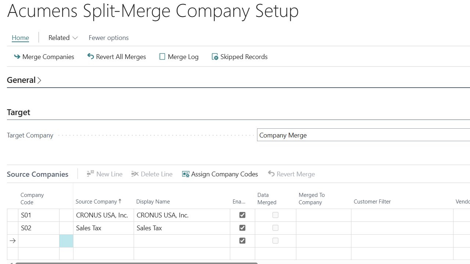Click the Merge Companies arrow icon
The width and height of the screenshot is (470, 264).
coord(17,57)
